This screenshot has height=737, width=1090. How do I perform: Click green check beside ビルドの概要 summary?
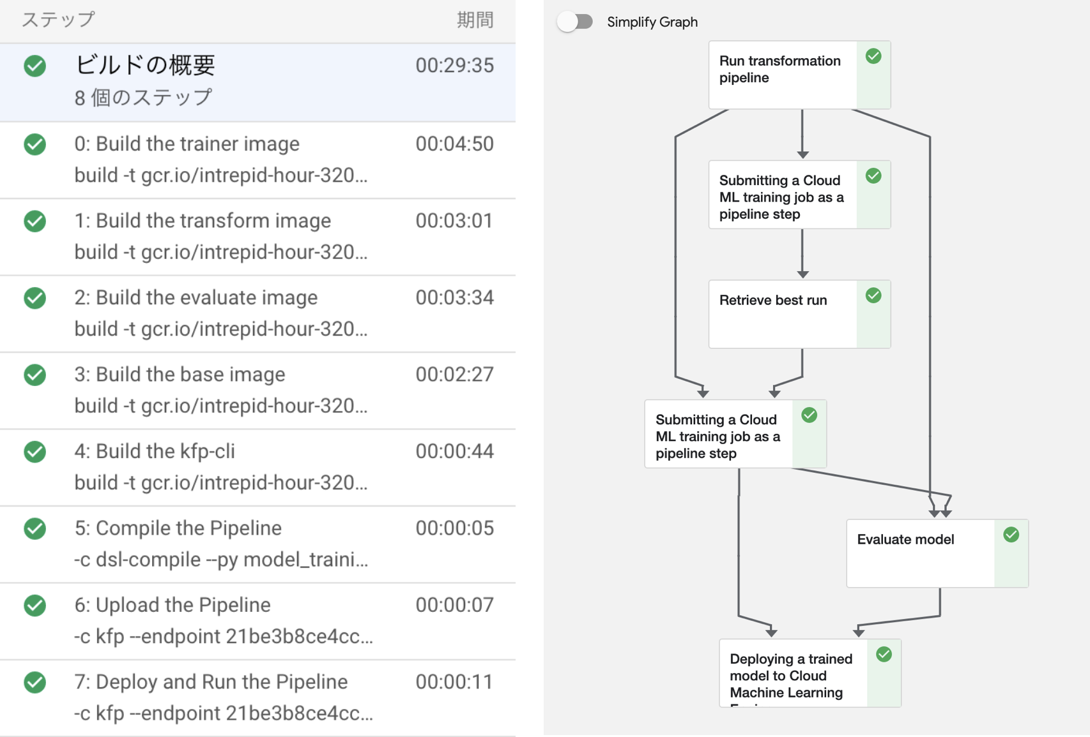(x=35, y=66)
